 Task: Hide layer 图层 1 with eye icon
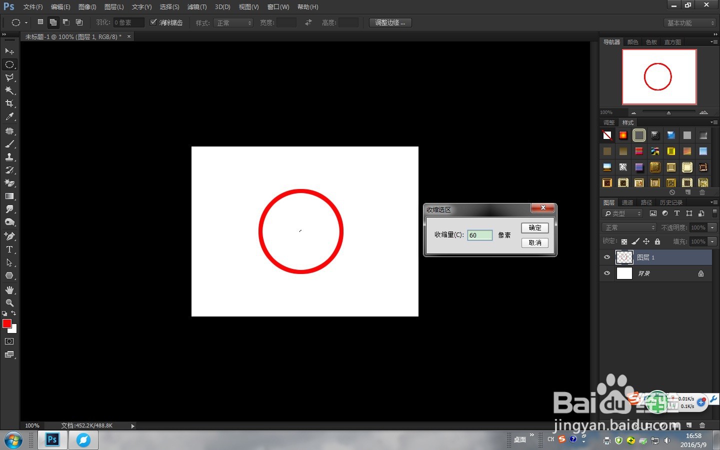coord(607,257)
